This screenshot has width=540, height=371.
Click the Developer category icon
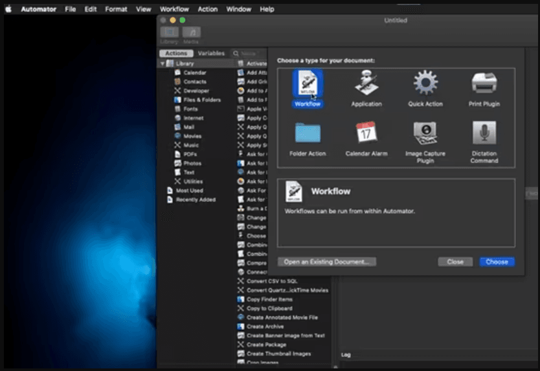177,90
